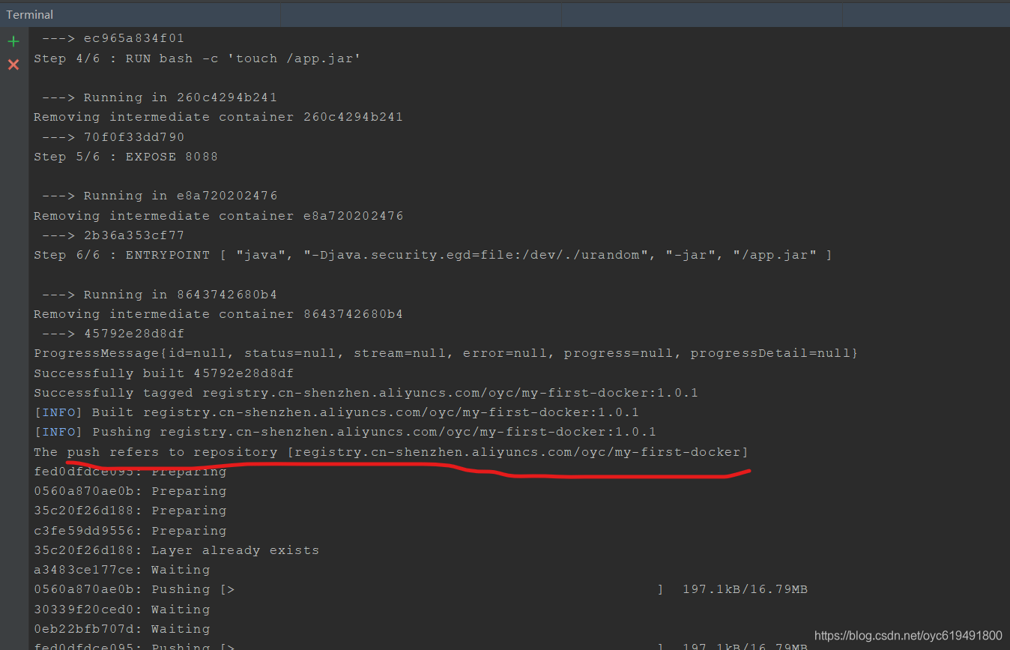This screenshot has width=1010, height=650.
Task: Click line 'Step 4/6 : RUN bash -c 'touch /app.jar''
Action: tap(198, 58)
